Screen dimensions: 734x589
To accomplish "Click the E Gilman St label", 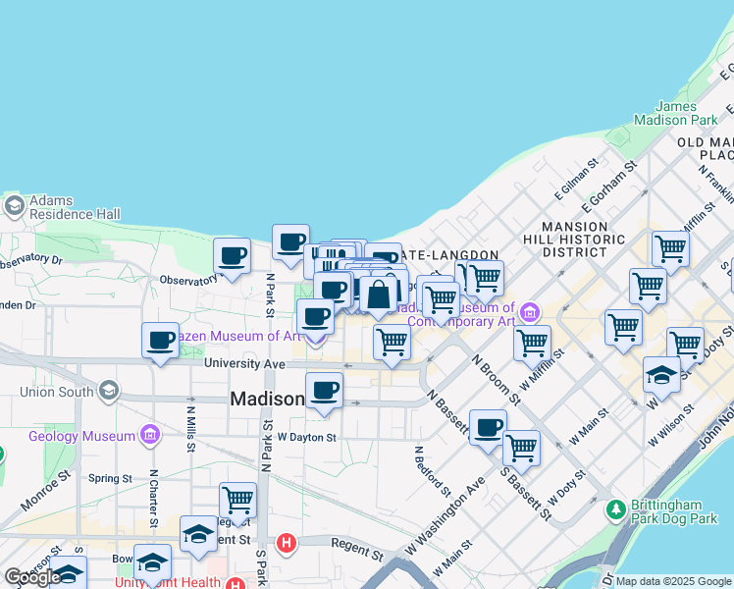I will coord(576,180).
